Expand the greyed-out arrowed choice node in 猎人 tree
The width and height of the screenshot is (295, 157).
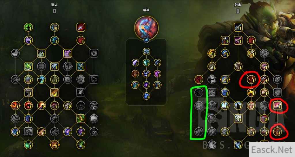point(68,66)
